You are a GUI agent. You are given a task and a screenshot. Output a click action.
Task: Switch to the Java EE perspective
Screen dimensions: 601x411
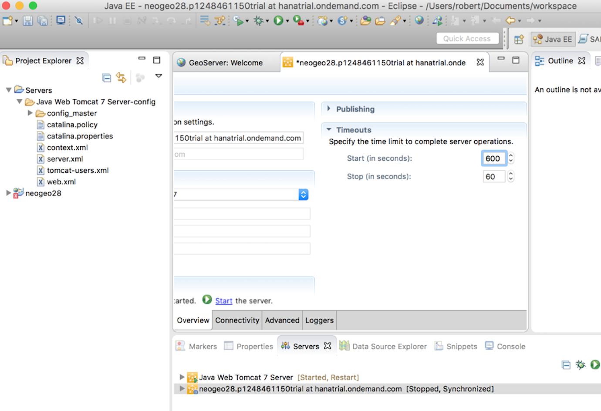553,39
